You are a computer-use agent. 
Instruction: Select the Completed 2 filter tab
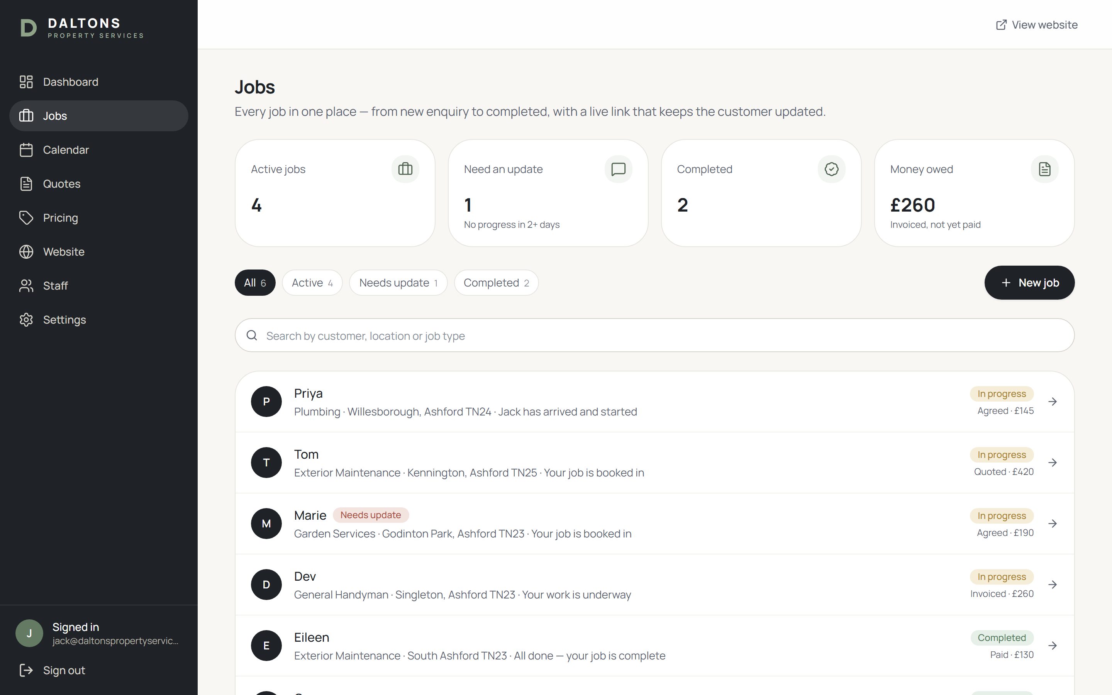pyautogui.click(x=496, y=283)
